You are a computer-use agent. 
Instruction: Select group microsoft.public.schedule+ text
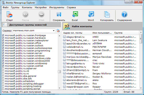[x=20, y=81]
